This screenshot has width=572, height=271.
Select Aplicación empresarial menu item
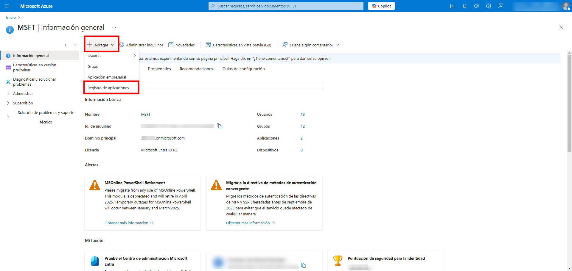click(x=112, y=77)
